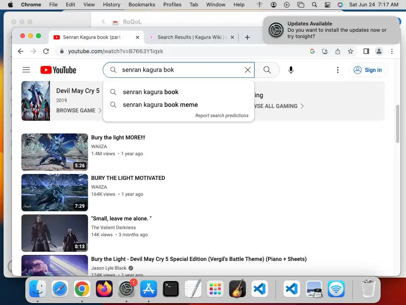The height and width of the screenshot is (305, 406).
Task: View site information via lock icon
Action: [61, 51]
